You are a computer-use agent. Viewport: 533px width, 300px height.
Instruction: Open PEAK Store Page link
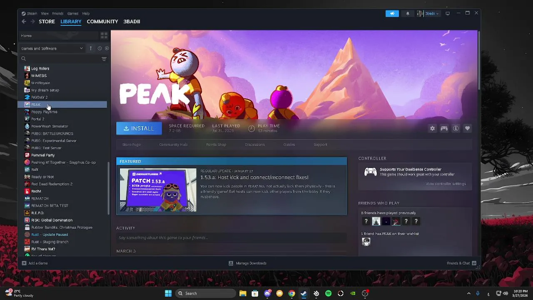[132, 145]
